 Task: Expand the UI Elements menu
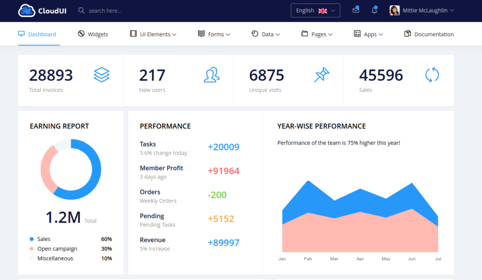coord(153,34)
